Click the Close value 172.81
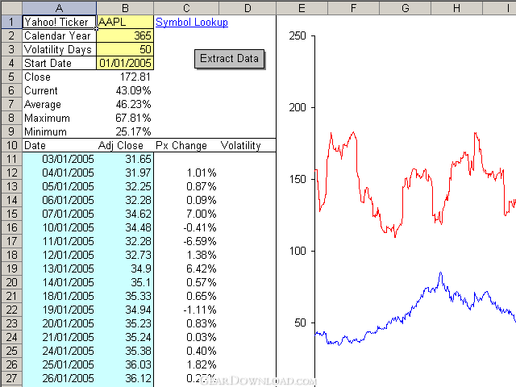The image size is (516, 387). point(124,77)
